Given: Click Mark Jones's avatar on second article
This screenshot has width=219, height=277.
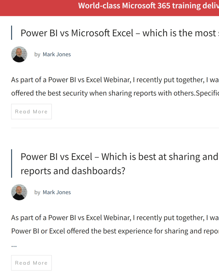Looking at the screenshot, I should [19, 192].
